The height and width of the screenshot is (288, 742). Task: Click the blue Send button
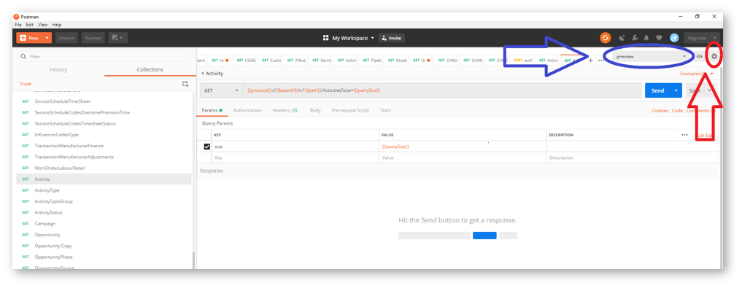tap(658, 90)
